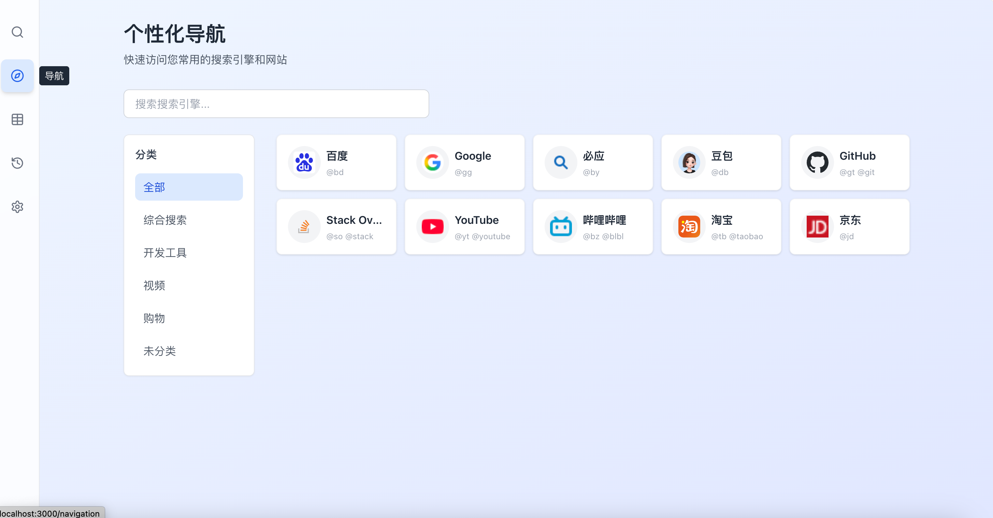Open the search page from sidebar magnifier icon
993x518 pixels.
coord(17,32)
